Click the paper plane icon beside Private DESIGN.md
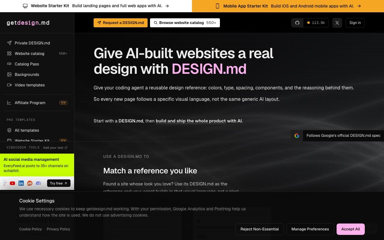The height and width of the screenshot is (240, 384). [x=9, y=43]
